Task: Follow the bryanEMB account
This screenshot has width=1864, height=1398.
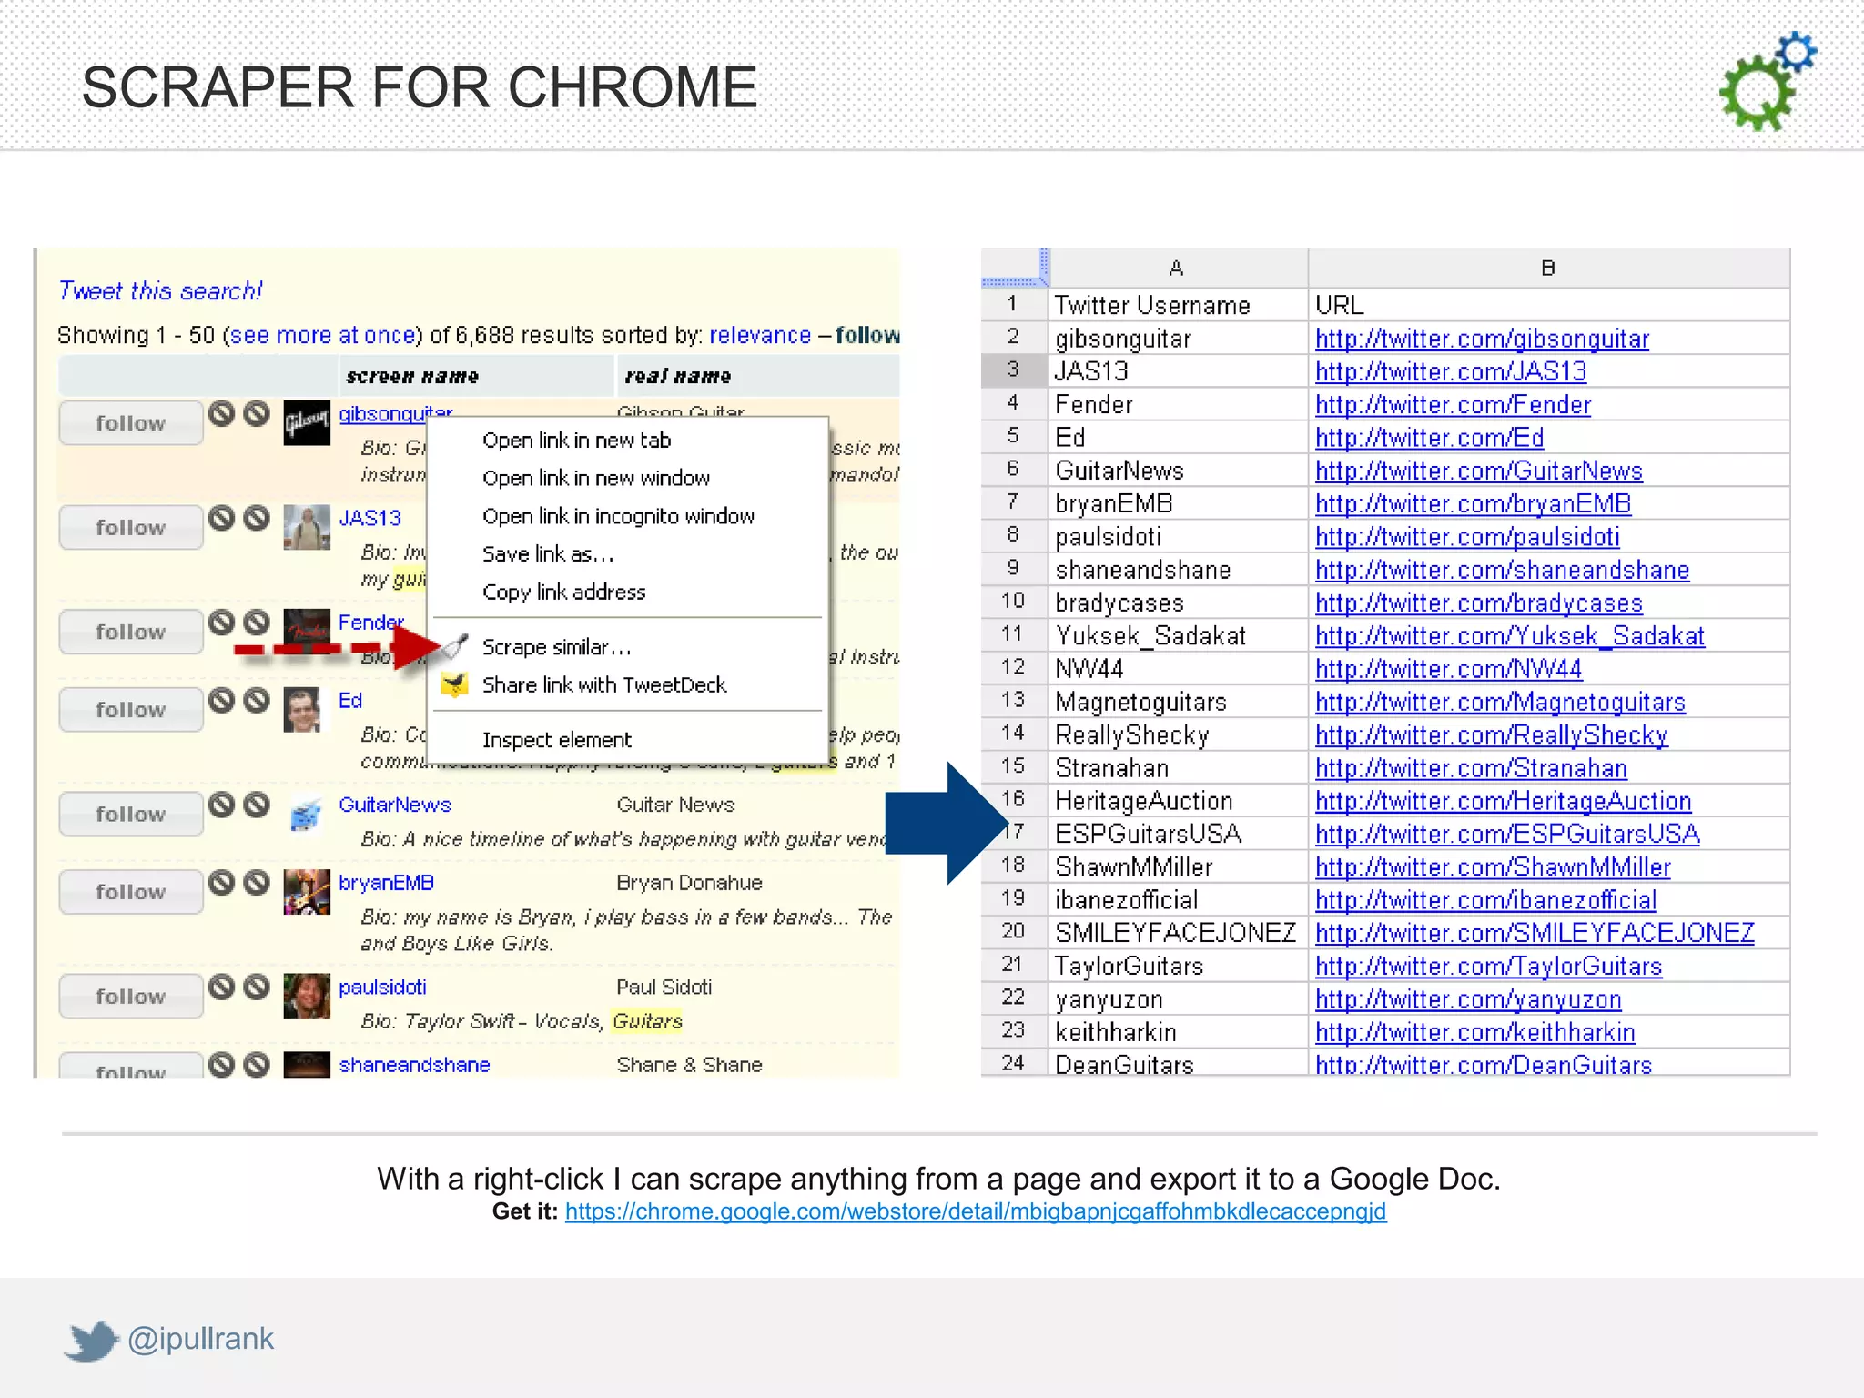Action: tap(131, 892)
